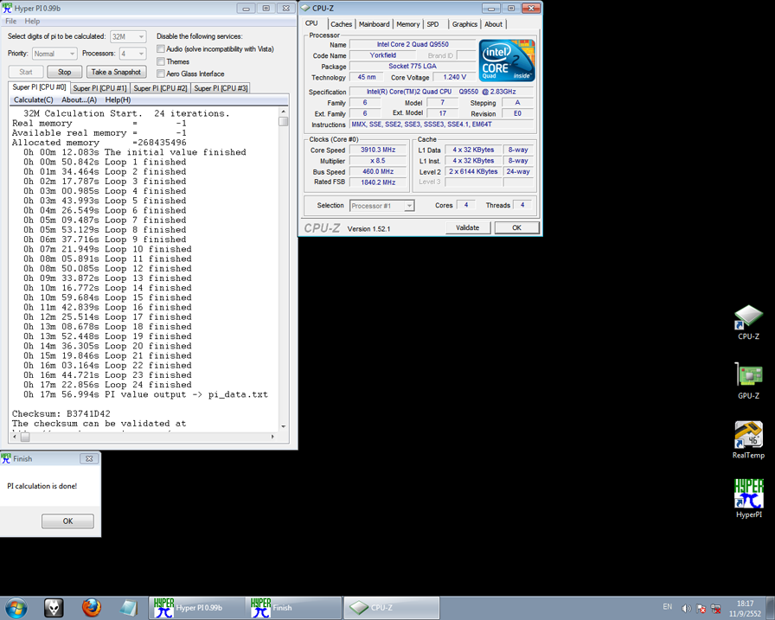Switch to Super PI [CPU #0] tab

[x=39, y=87]
